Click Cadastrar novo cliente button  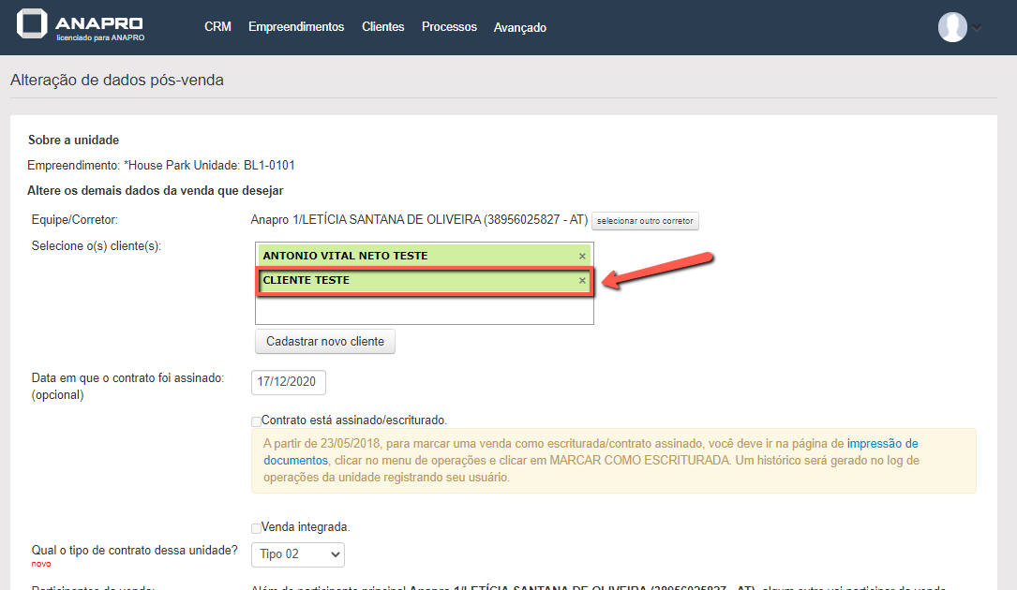point(325,342)
